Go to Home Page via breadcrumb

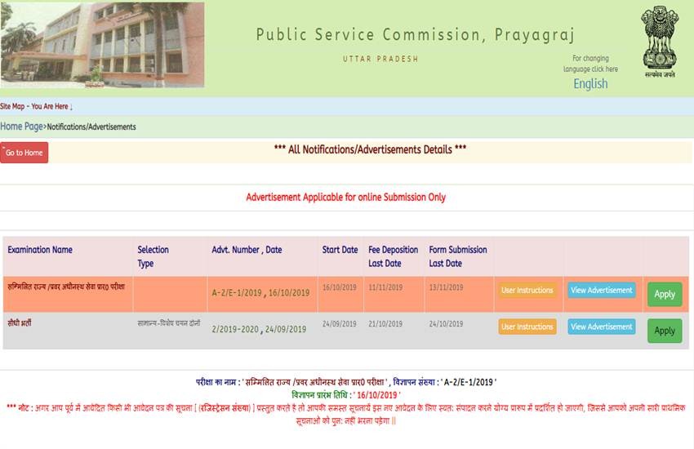coord(21,127)
